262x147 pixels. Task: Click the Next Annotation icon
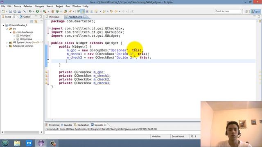pos(97,11)
